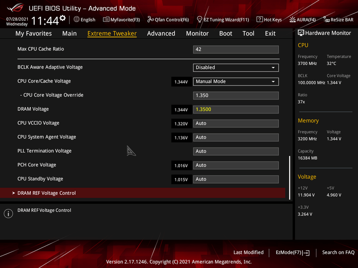This screenshot has width=358, height=268.
Task: Switch to the Tool tab
Action: coord(248,33)
